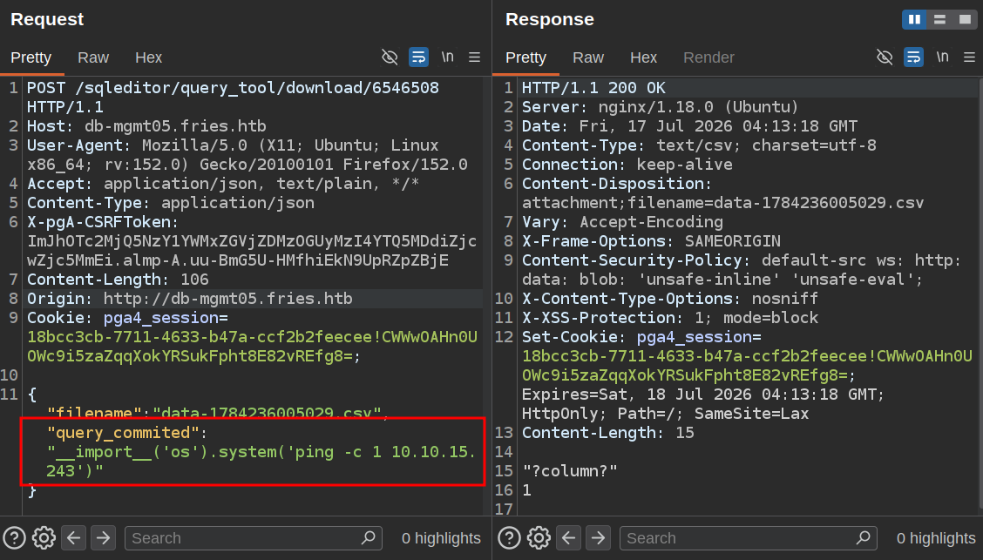Click the 'Connection: keep-alive' header
The width and height of the screenshot is (983, 560).
coord(627,165)
